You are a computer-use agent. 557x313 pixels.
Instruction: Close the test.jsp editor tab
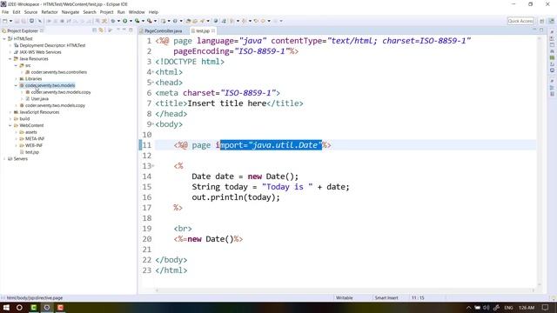tap(213, 31)
